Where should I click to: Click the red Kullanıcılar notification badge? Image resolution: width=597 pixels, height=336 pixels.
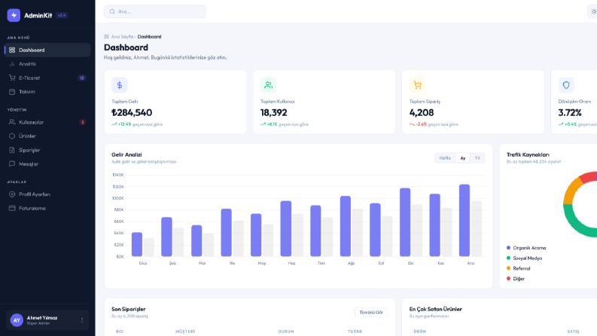click(82, 122)
